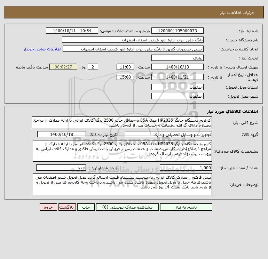The height and width of the screenshot is (259, 268).
Task: Click the تعداد / مقدار مورد نیاز label
Action: click(239, 168)
